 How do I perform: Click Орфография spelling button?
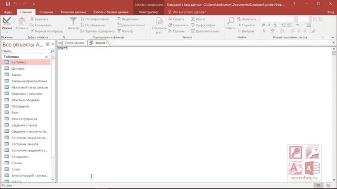[x=203, y=25]
